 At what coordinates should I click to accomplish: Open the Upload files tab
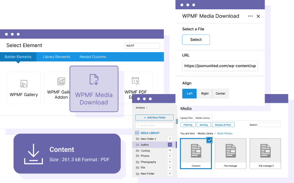186,118
